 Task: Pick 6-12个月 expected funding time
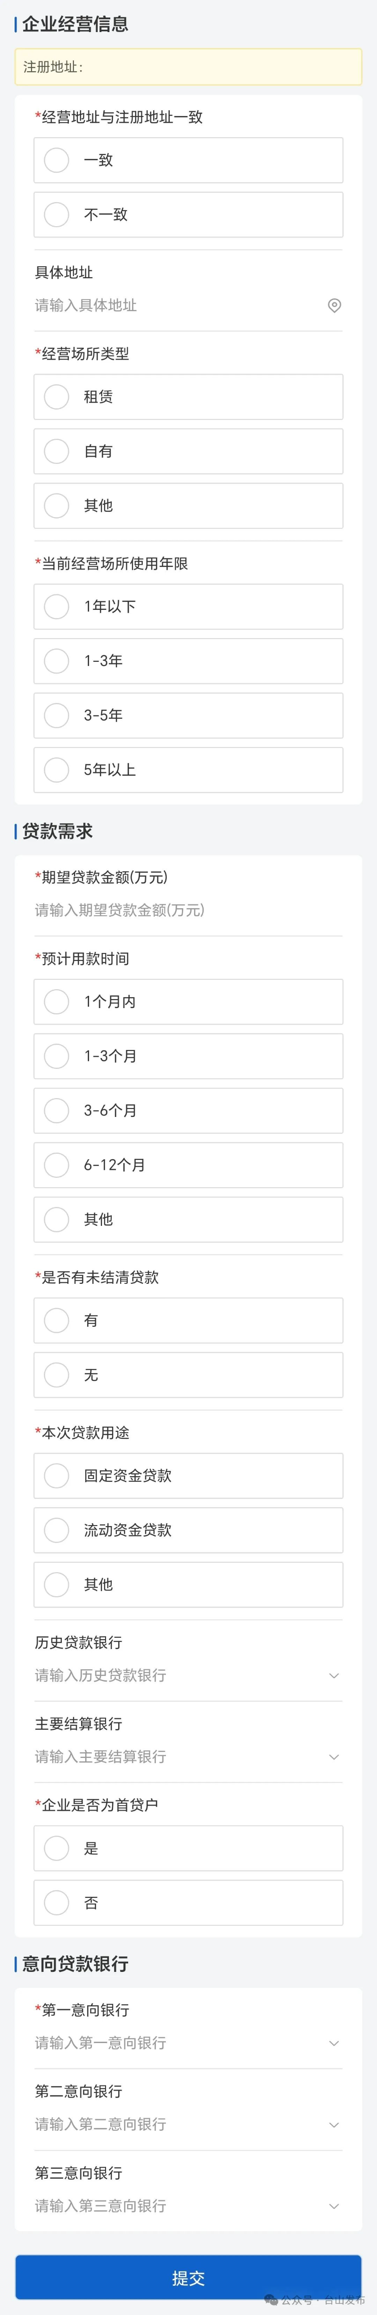pyautogui.click(x=57, y=1165)
